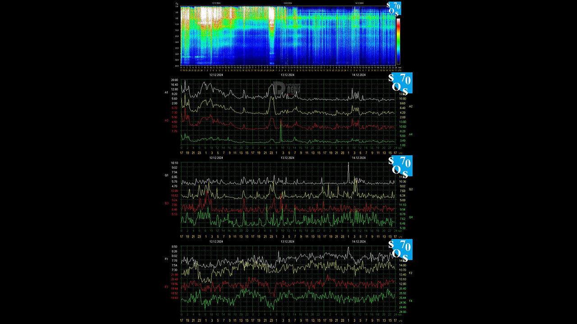The height and width of the screenshot is (324, 577).
Task: Click the spectrogram color scale bar
Action: click(398, 41)
